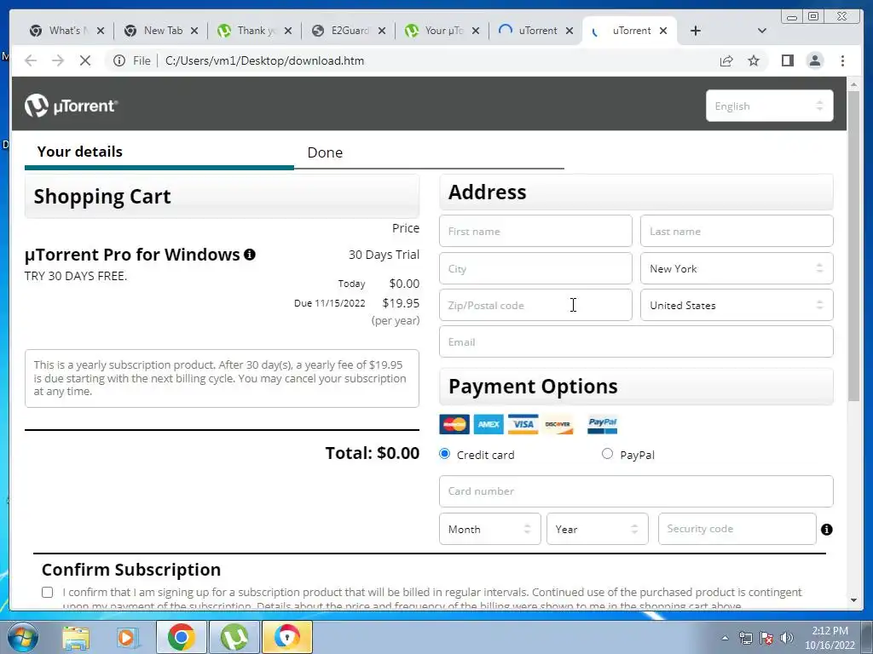The height and width of the screenshot is (654, 873).
Task: Open the English language dropdown
Action: (770, 106)
